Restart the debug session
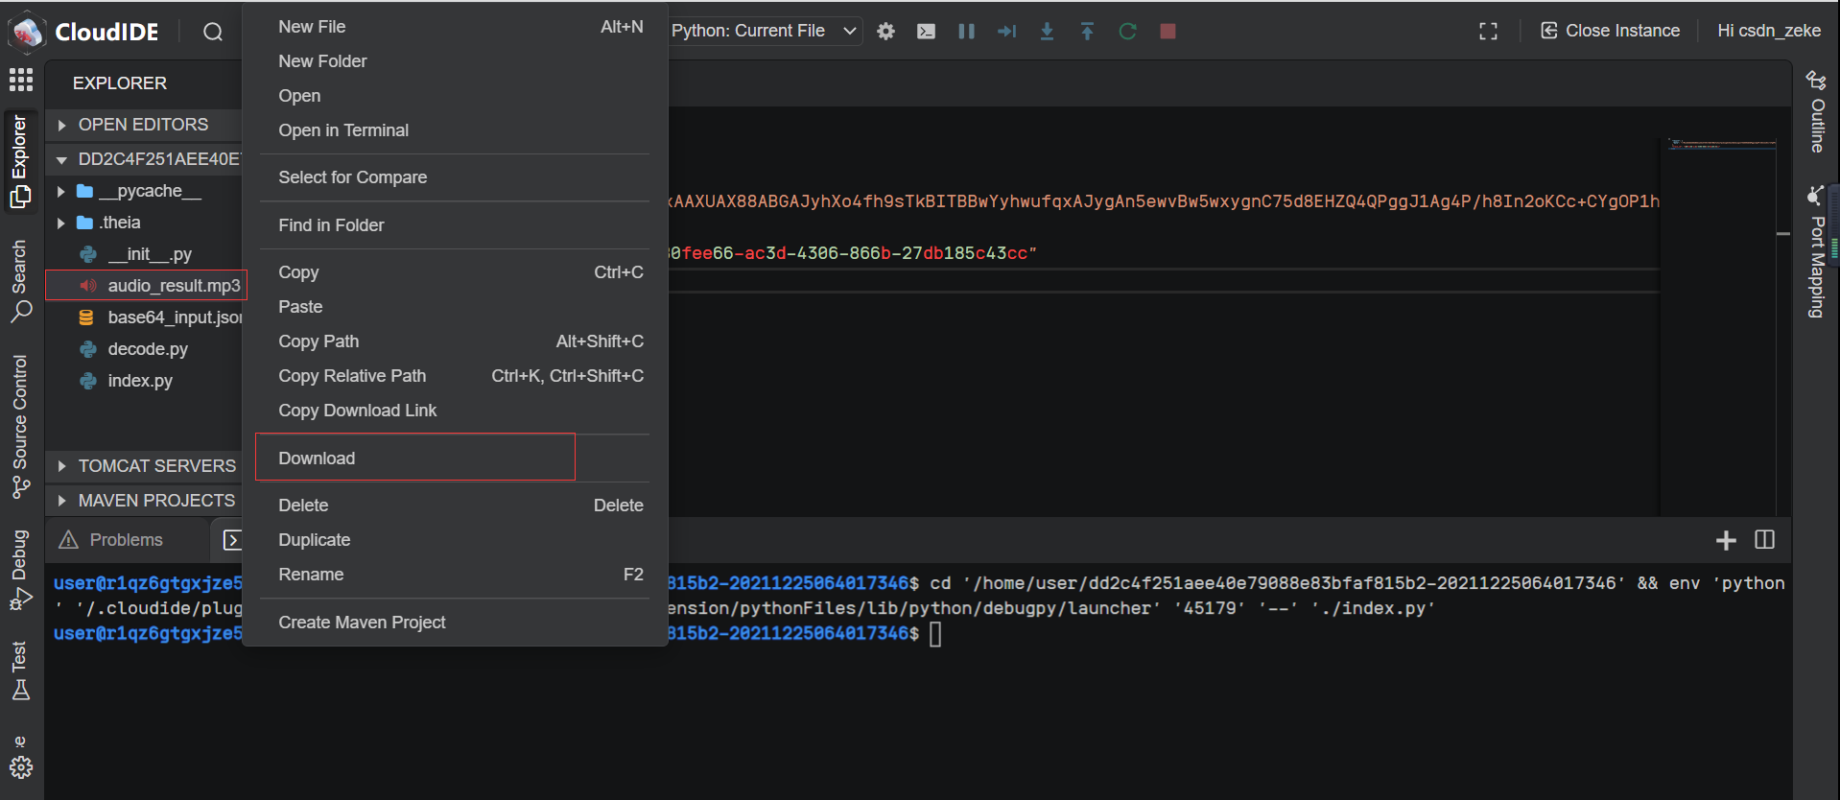Viewport: 1840px width, 800px height. click(x=1127, y=32)
